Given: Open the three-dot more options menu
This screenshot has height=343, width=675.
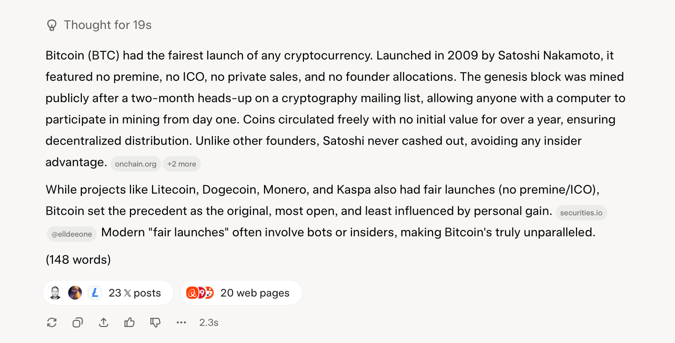Looking at the screenshot, I should pos(181,323).
